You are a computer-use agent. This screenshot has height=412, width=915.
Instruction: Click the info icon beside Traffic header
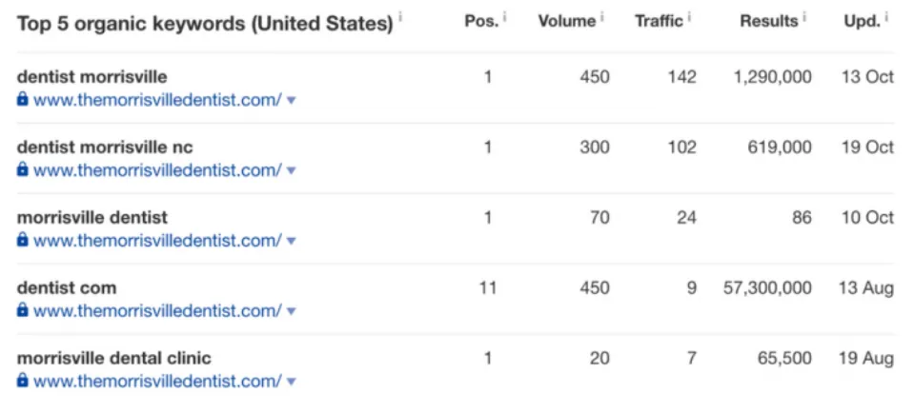click(689, 18)
